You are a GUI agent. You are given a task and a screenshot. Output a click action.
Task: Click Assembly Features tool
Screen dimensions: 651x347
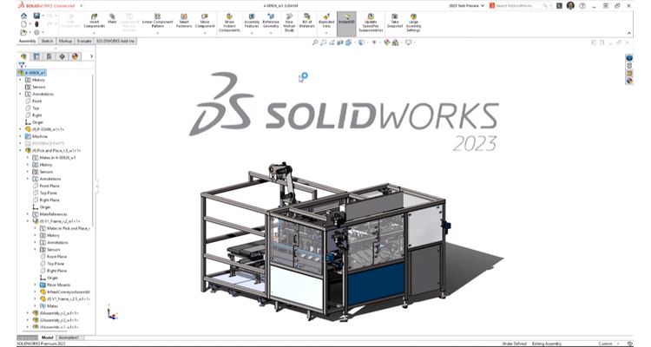[252, 21]
